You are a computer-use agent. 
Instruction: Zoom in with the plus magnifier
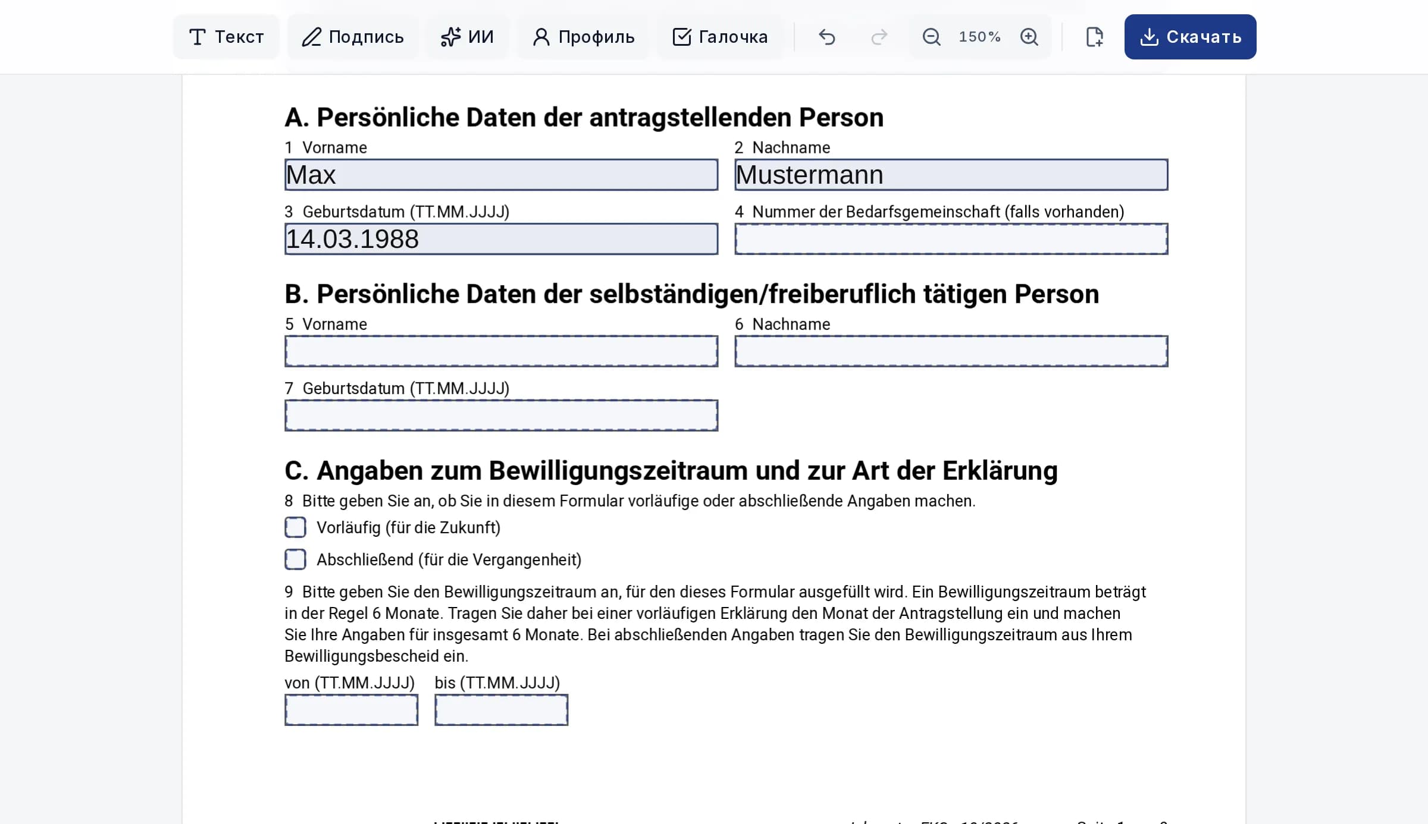pyautogui.click(x=1029, y=37)
